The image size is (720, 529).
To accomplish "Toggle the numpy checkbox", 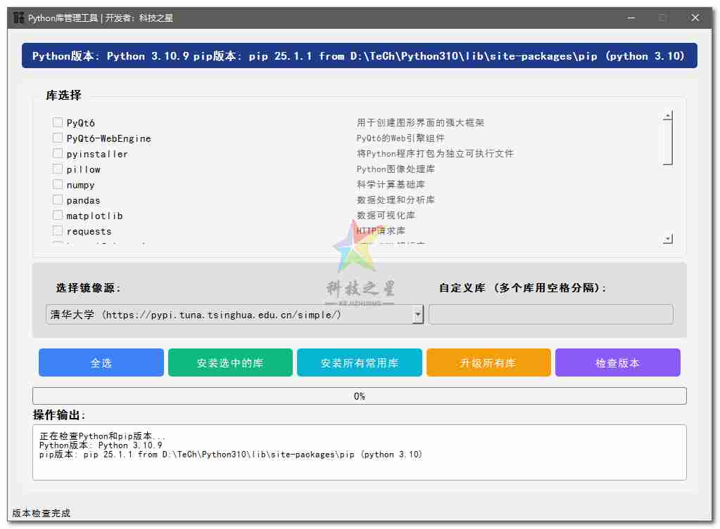I will tap(58, 185).
